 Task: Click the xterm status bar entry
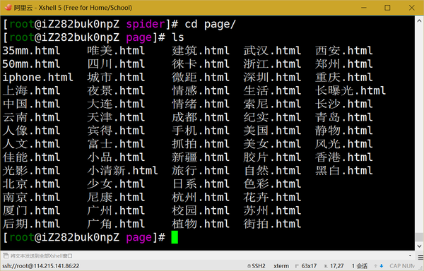(x=281, y=266)
